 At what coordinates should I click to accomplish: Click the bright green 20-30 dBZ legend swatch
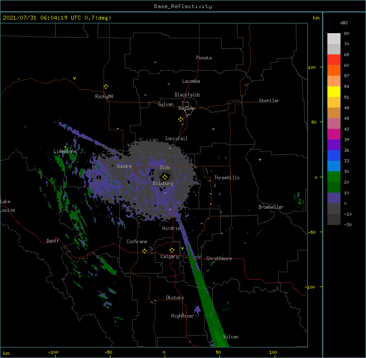334,177
